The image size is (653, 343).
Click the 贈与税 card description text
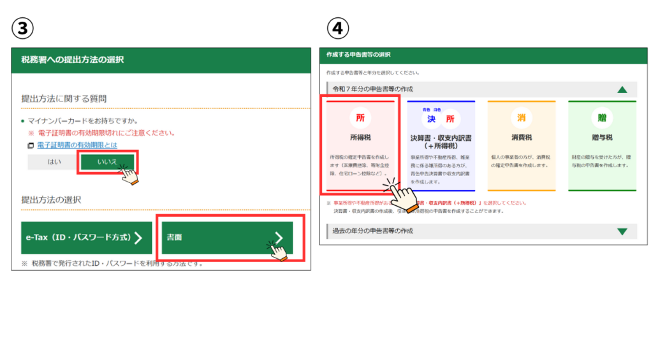pos(601,161)
